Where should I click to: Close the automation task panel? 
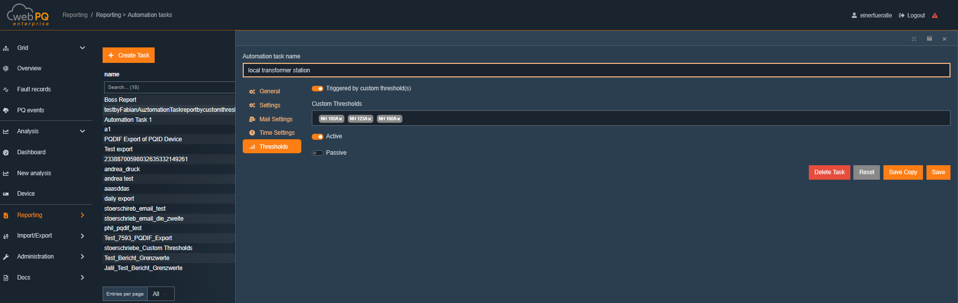click(944, 39)
